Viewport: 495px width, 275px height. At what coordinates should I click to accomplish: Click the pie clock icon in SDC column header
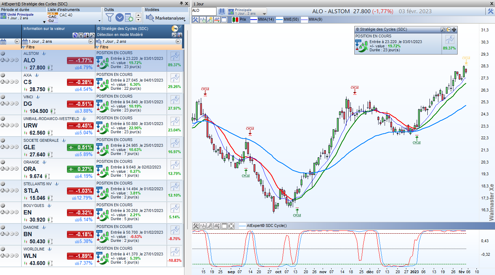click(x=174, y=28)
